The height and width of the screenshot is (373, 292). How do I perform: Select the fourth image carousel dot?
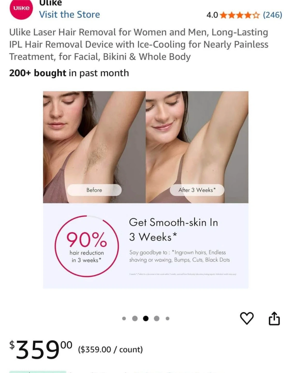157,319
